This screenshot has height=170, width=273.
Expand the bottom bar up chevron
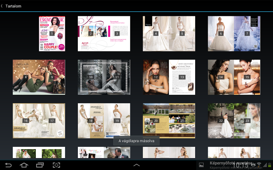pyautogui.click(x=136, y=165)
